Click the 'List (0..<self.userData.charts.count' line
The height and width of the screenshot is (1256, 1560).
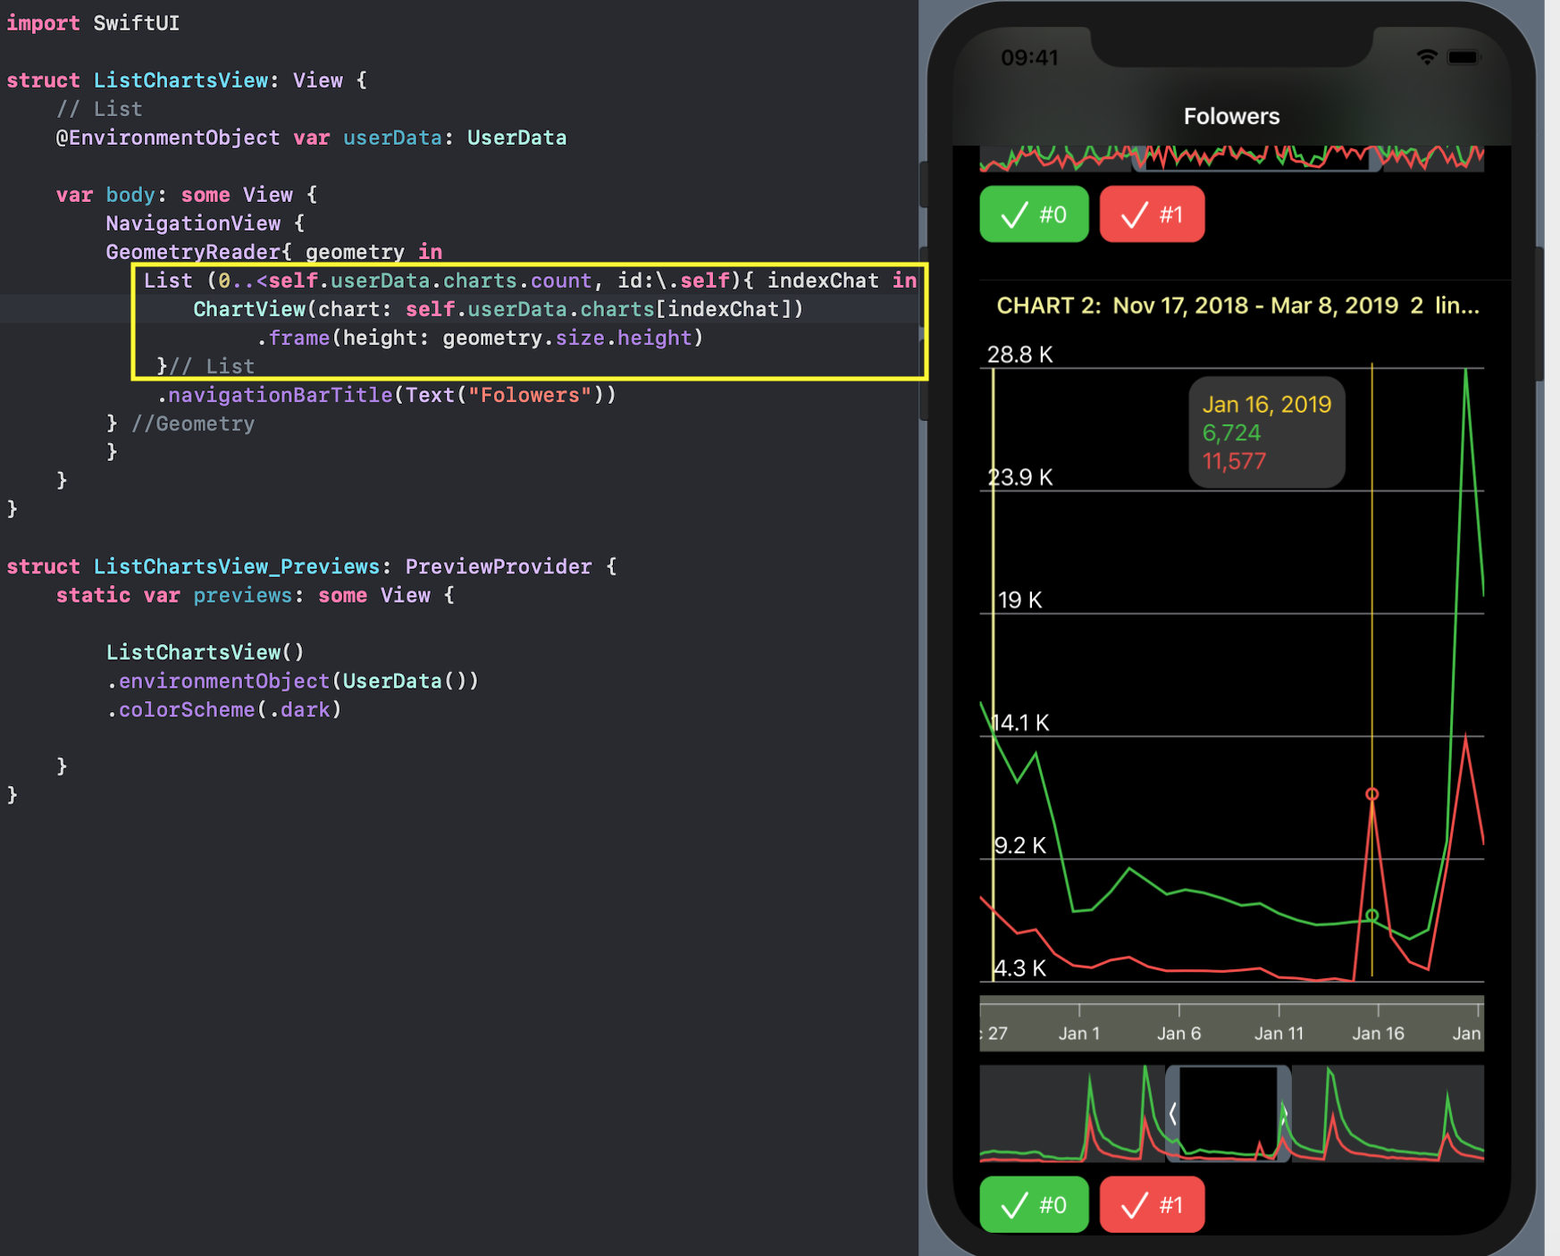(x=531, y=281)
